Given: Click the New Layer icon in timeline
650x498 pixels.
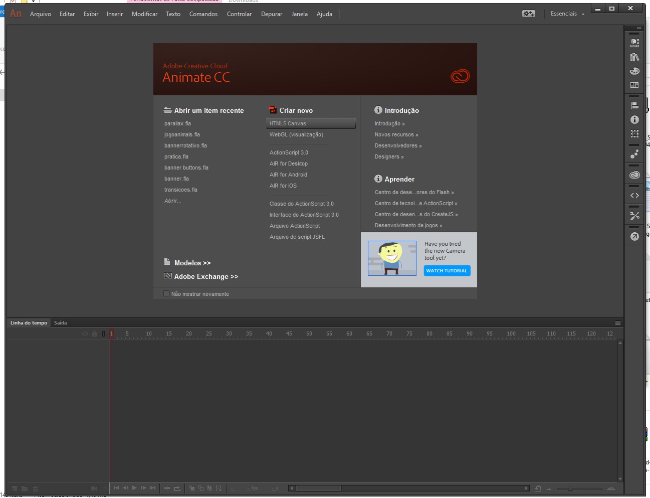Looking at the screenshot, I should click(14, 488).
